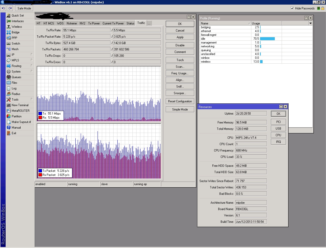Toggle the Hide Passwords checkbox

(292, 8)
